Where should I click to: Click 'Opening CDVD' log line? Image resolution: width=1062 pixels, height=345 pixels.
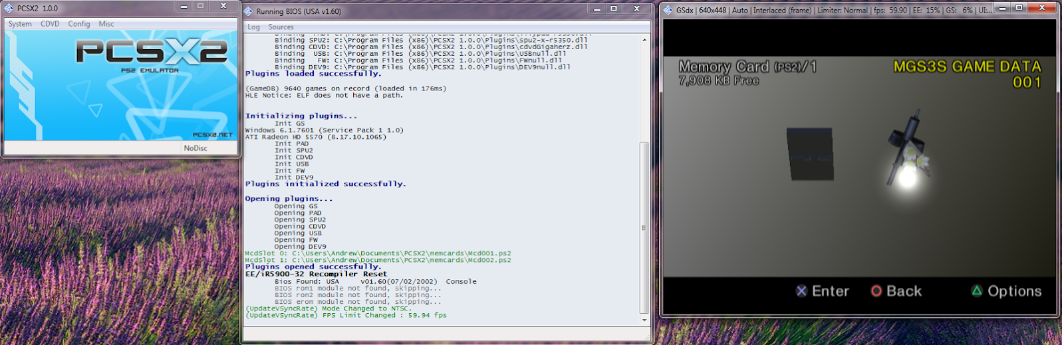click(x=300, y=226)
